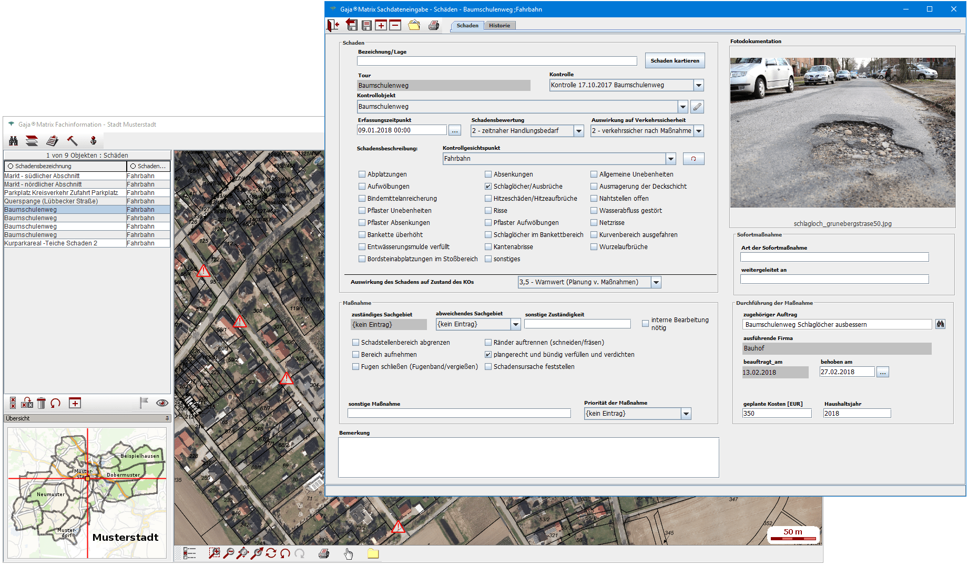Image resolution: width=968 pixels, height=566 pixels.
Task: Select the Schaden tab
Action: tap(467, 26)
